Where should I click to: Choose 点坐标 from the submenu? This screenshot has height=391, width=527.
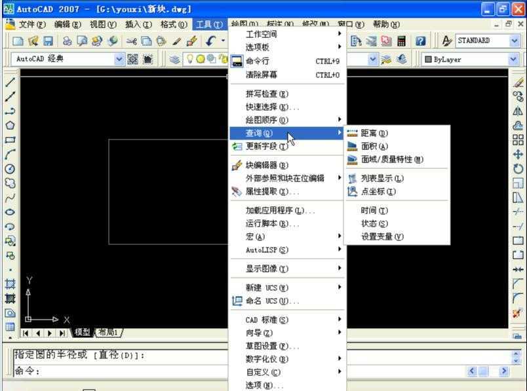[397, 191]
